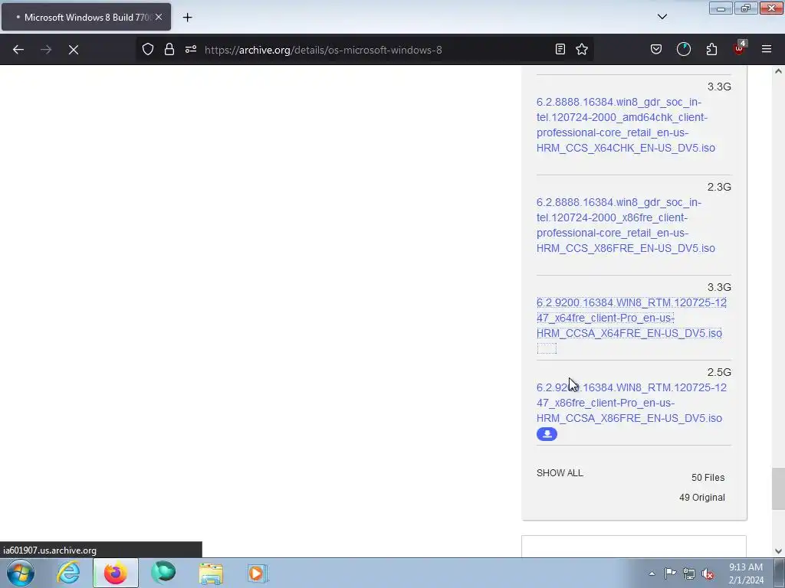Toggle reader view icon
The width and height of the screenshot is (785, 588).
tap(560, 49)
